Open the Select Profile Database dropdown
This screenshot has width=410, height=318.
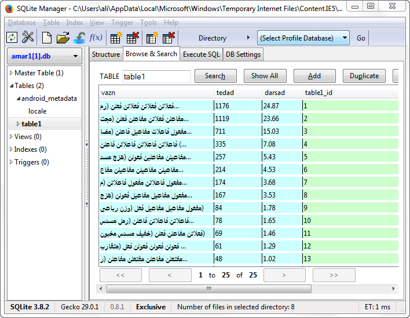(303, 38)
